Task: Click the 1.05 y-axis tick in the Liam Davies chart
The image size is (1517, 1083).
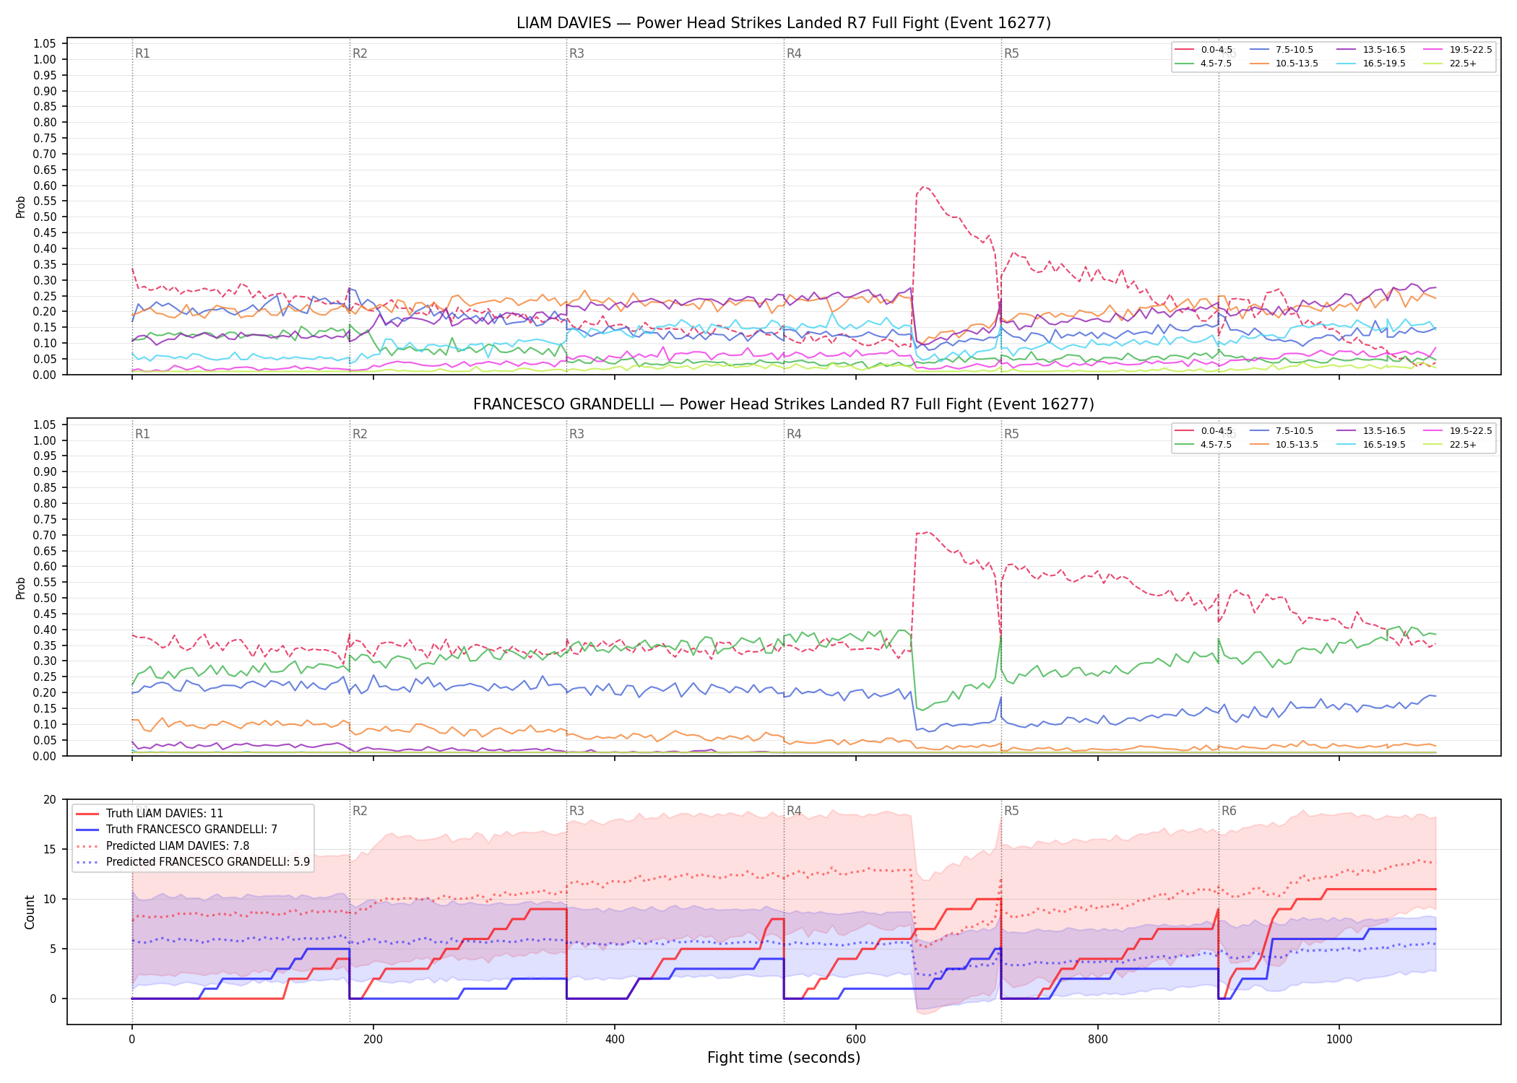Action: (x=45, y=44)
